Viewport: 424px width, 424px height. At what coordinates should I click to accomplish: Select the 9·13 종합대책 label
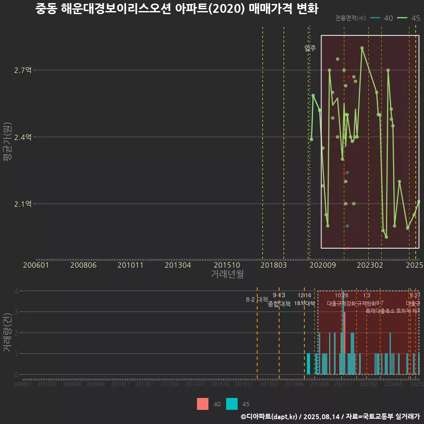pyautogui.click(x=280, y=300)
